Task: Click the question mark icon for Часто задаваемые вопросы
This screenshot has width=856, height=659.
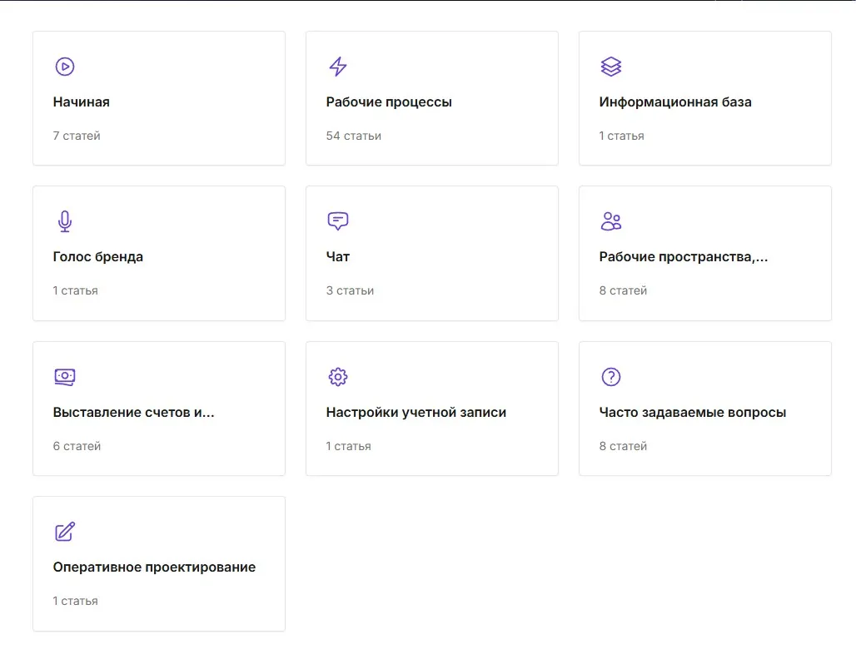Action: click(x=611, y=376)
